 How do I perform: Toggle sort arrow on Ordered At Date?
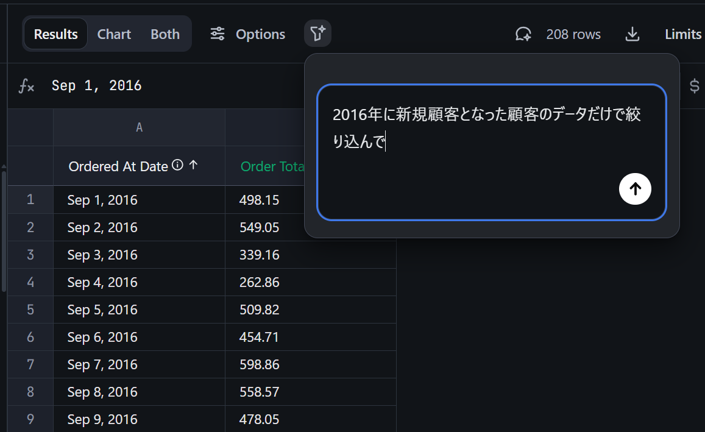[x=193, y=165]
